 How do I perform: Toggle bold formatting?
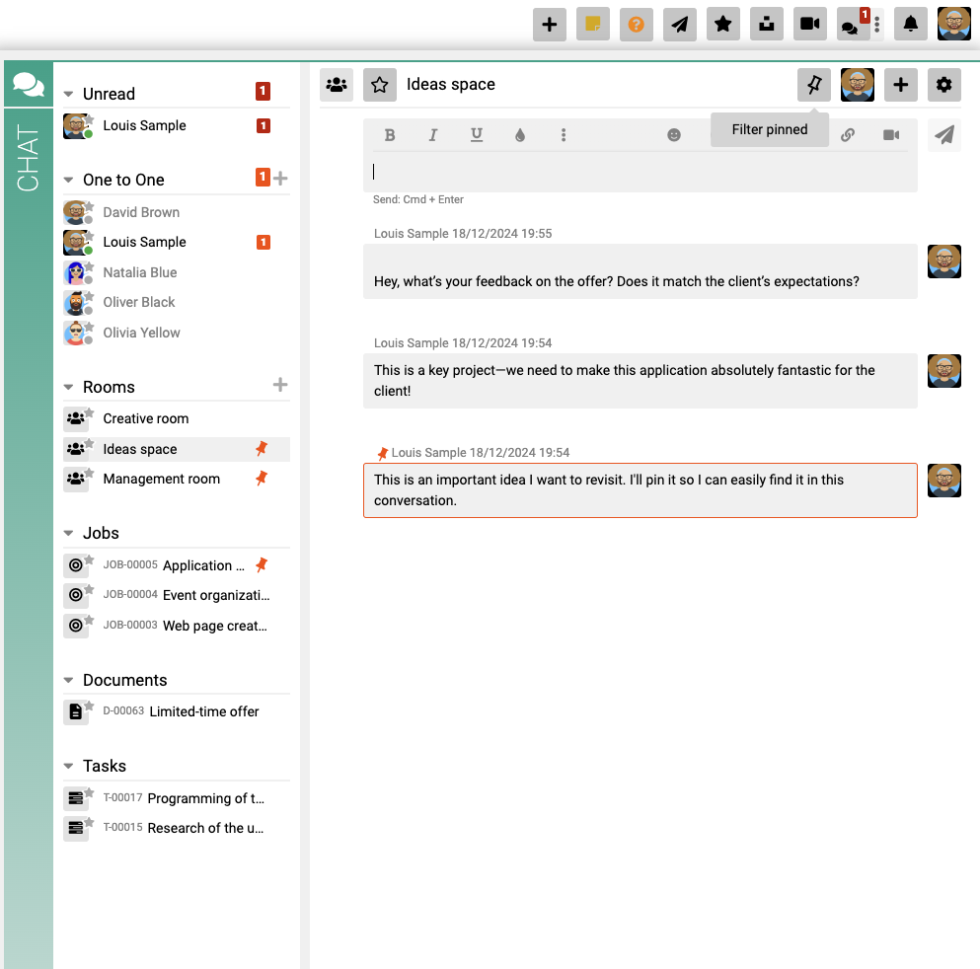tap(390, 135)
